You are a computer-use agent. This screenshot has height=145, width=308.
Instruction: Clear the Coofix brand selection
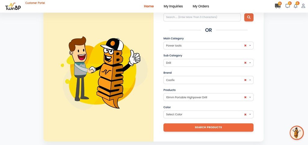click(x=245, y=80)
